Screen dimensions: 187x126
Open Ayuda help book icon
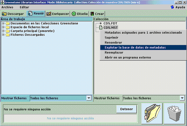172,7
